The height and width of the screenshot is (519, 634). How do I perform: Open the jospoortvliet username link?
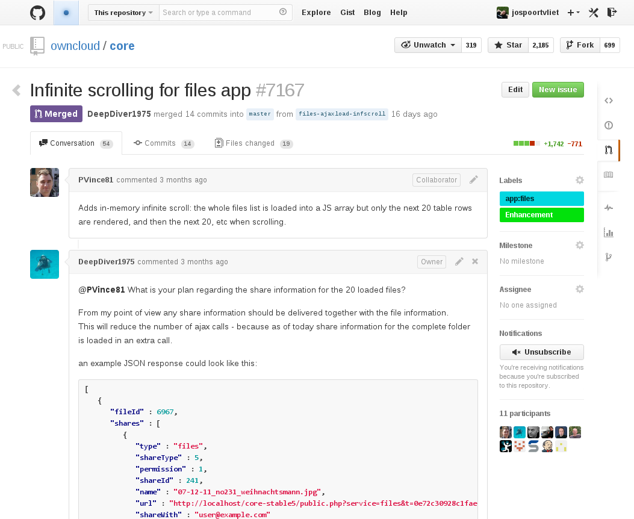[535, 13]
